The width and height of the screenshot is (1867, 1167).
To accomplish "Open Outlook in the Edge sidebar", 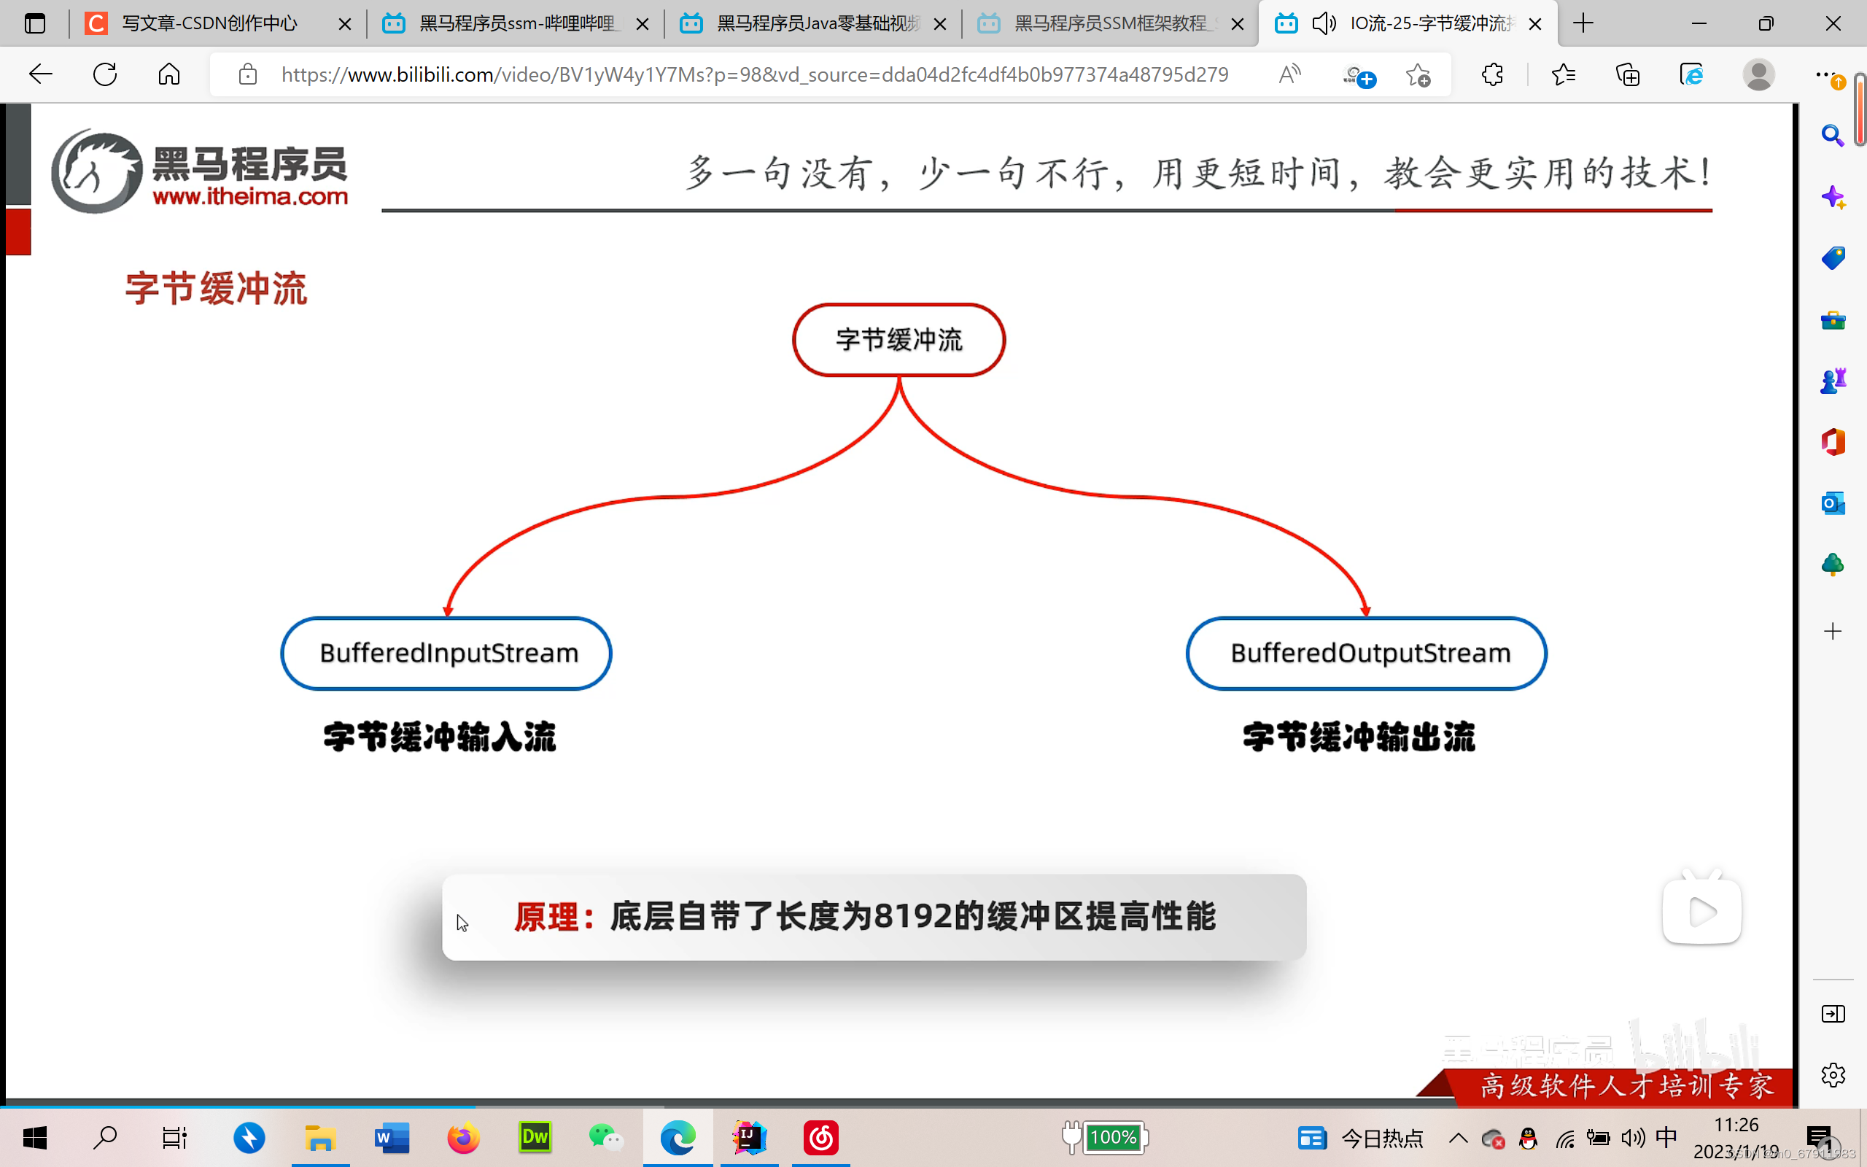I will pos(1832,504).
